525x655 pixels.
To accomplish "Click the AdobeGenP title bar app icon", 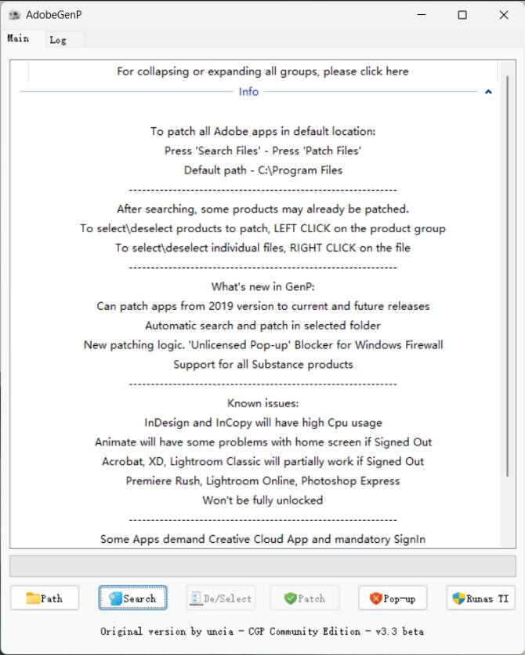I will point(13,15).
